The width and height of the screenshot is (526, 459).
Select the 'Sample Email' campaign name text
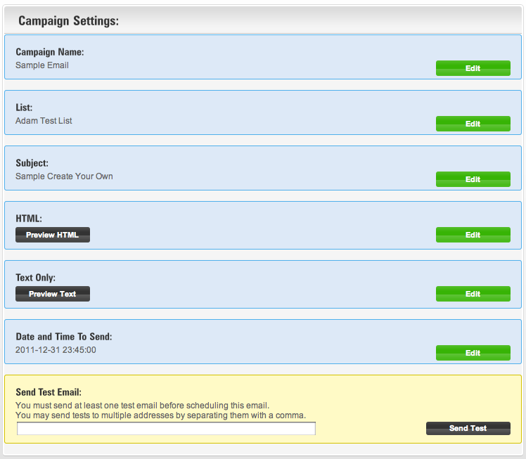(42, 65)
